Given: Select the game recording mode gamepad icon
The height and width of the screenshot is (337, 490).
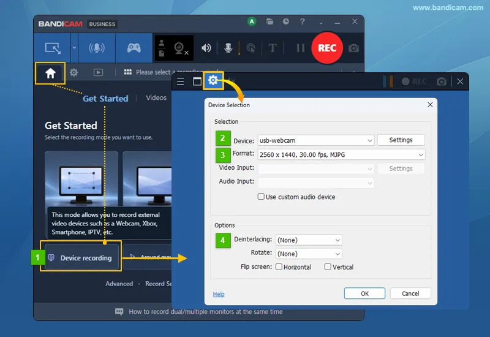Looking at the screenshot, I should (134, 48).
